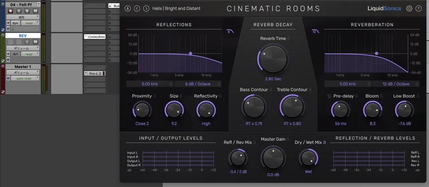Click the Reverberation 12 dB / Octave field

396,84
